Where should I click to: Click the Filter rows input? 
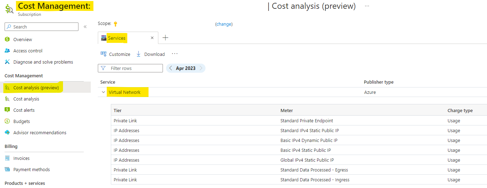pyautogui.click(x=130, y=68)
